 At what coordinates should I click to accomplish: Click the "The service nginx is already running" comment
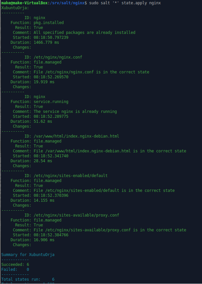pyautogui.click(x=75, y=112)
